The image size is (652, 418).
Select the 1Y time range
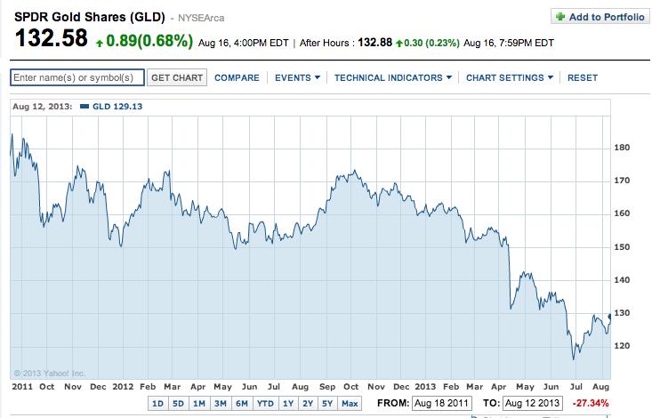click(288, 404)
